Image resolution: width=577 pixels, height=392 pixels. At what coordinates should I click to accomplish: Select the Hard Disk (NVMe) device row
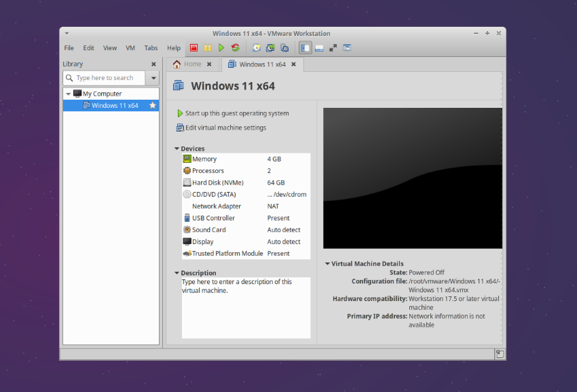[x=217, y=182]
